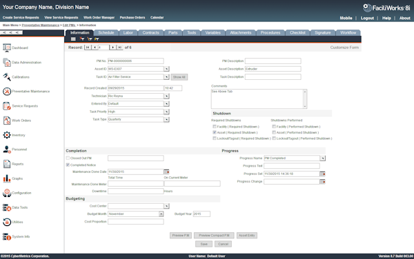Open Data Tools sidebar icon
414x259 pixels.
7,207
